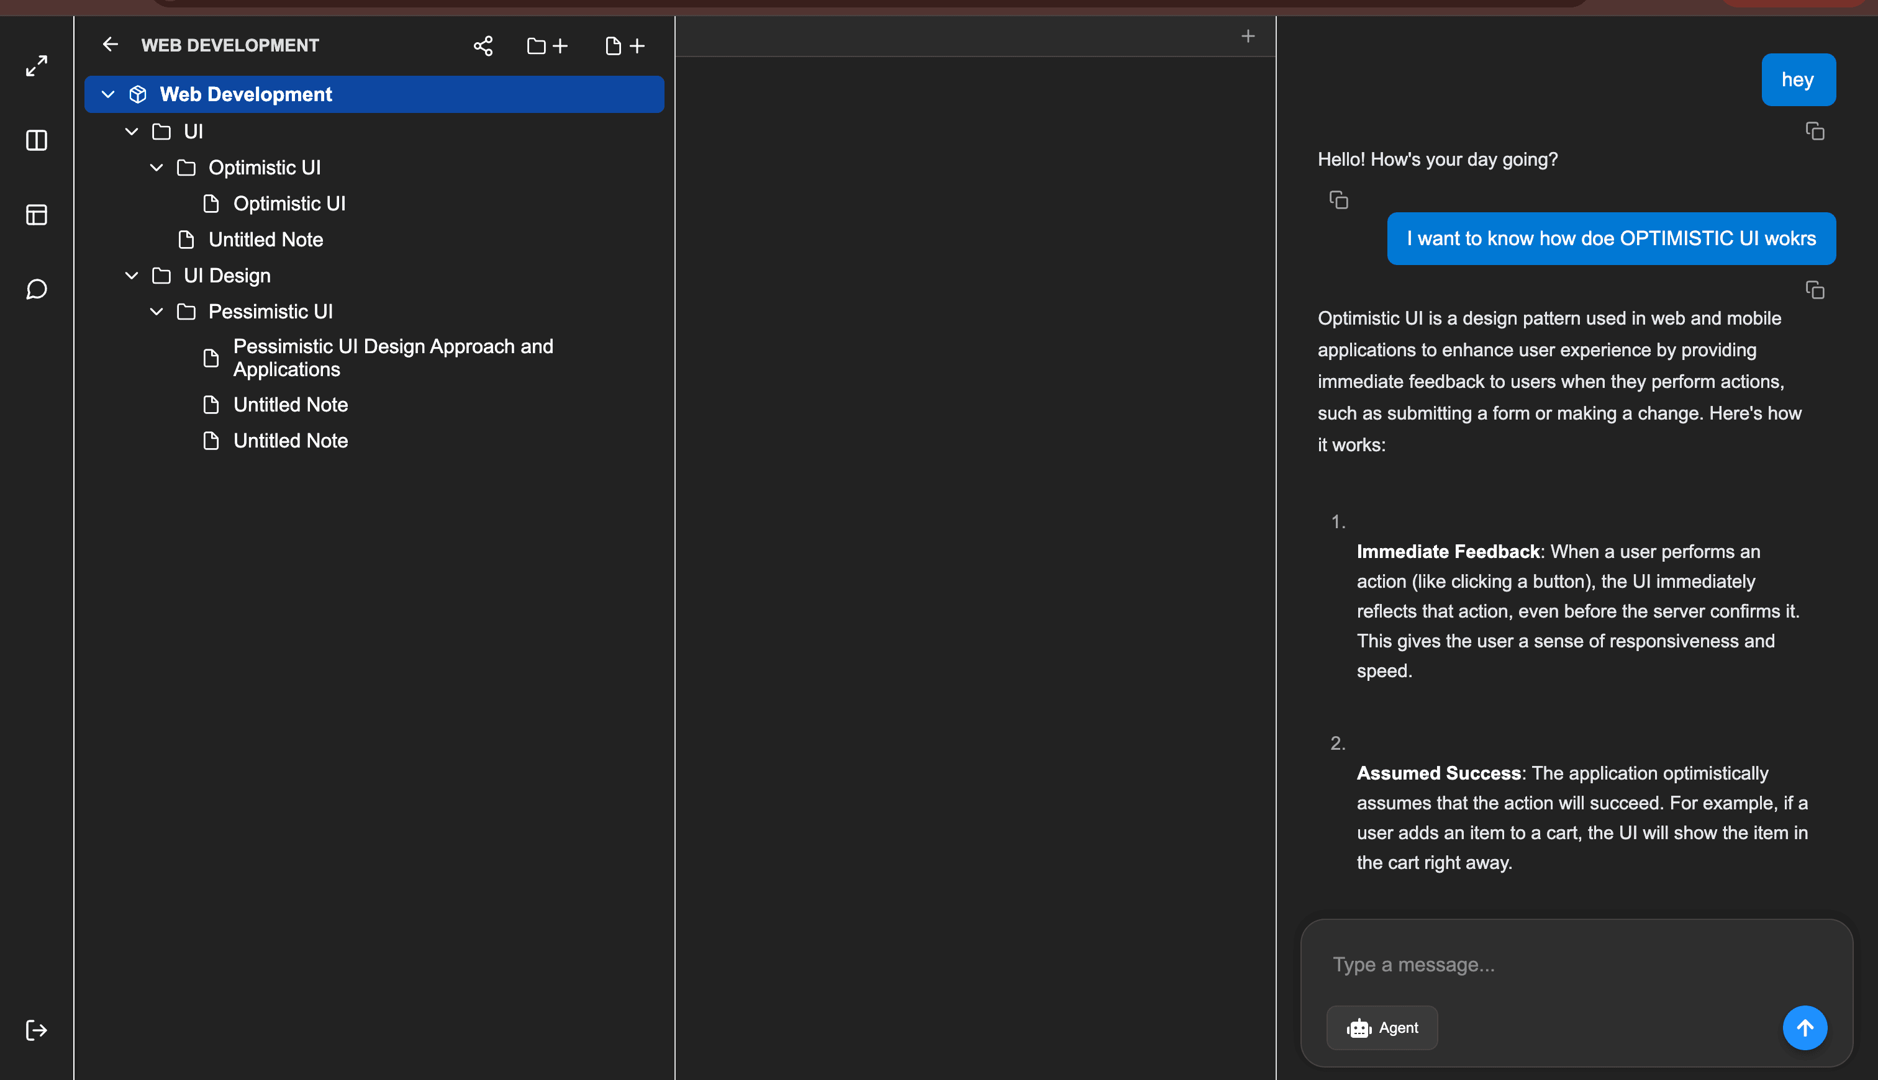
Task: Collapse the UI Design folder chevron
Action: (132, 275)
